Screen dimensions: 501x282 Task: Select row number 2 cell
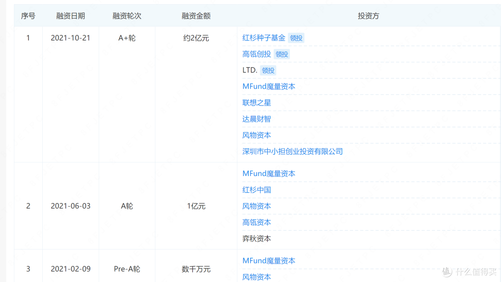click(x=28, y=206)
